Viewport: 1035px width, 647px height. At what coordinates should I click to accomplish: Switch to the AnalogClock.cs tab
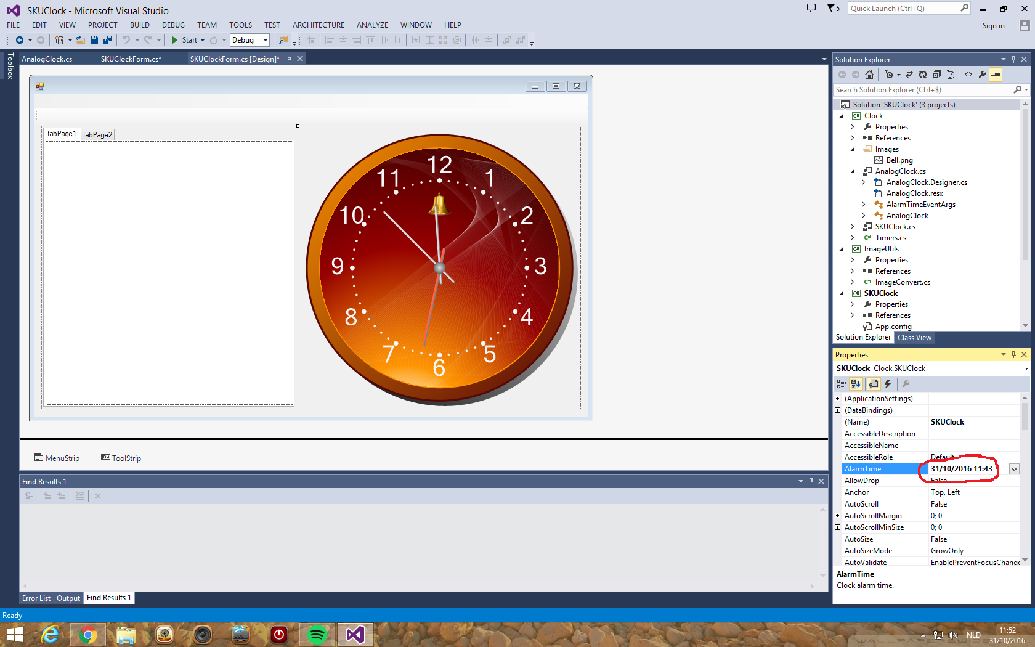(47, 59)
